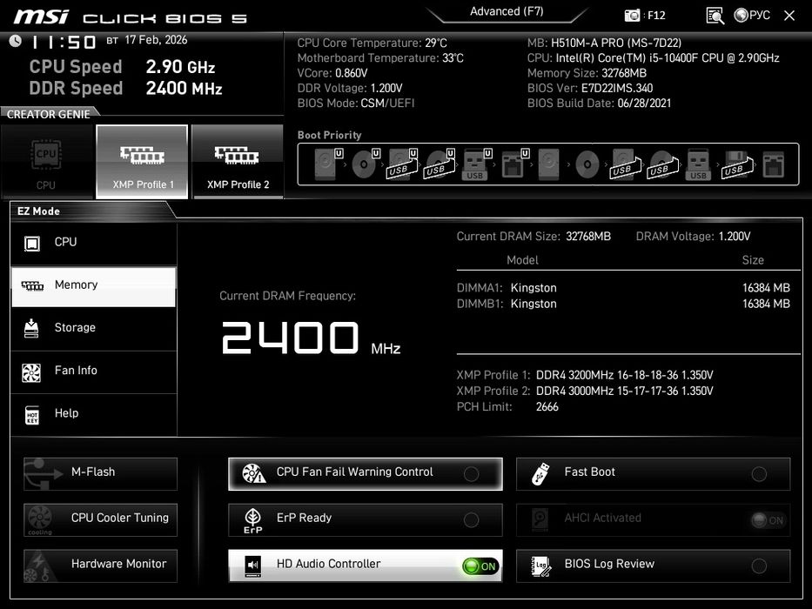This screenshot has width=812, height=609.
Task: Open CPU Cooler Tuning
Action: click(100, 519)
